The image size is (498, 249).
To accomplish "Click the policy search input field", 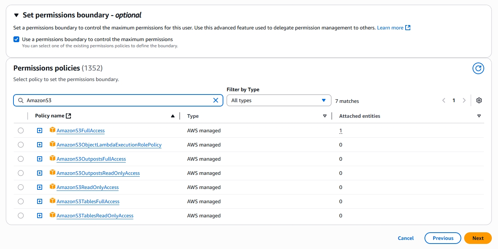I will click(x=118, y=100).
